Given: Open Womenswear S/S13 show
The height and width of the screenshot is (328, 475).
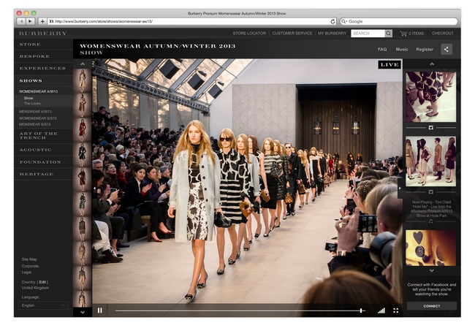Looking at the screenshot, I should point(37,118).
